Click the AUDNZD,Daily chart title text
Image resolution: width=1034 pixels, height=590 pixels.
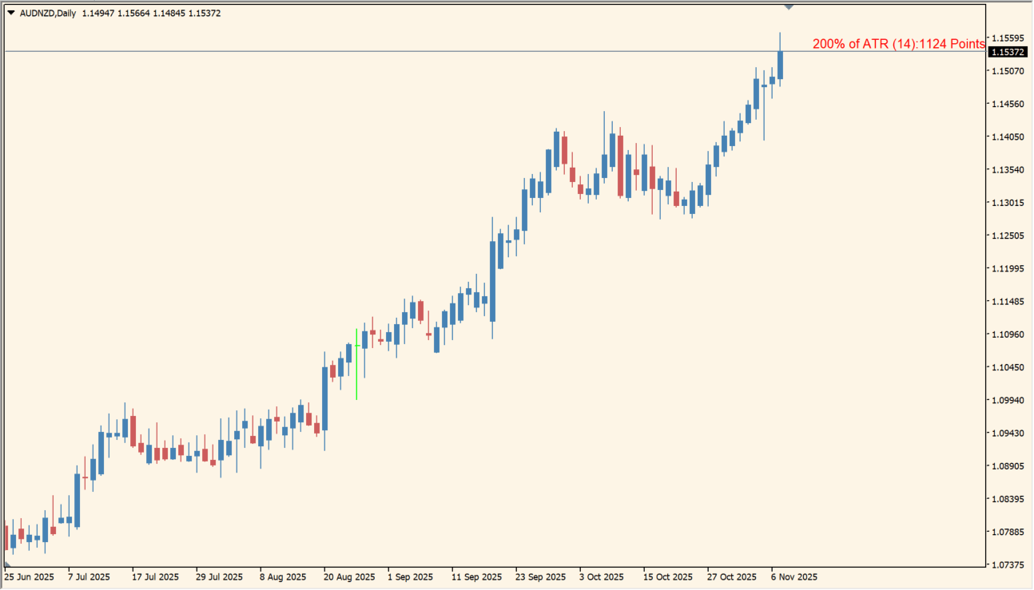click(48, 14)
